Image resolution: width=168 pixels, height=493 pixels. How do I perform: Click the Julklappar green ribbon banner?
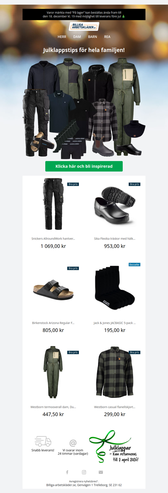pyautogui.click(x=115, y=446)
